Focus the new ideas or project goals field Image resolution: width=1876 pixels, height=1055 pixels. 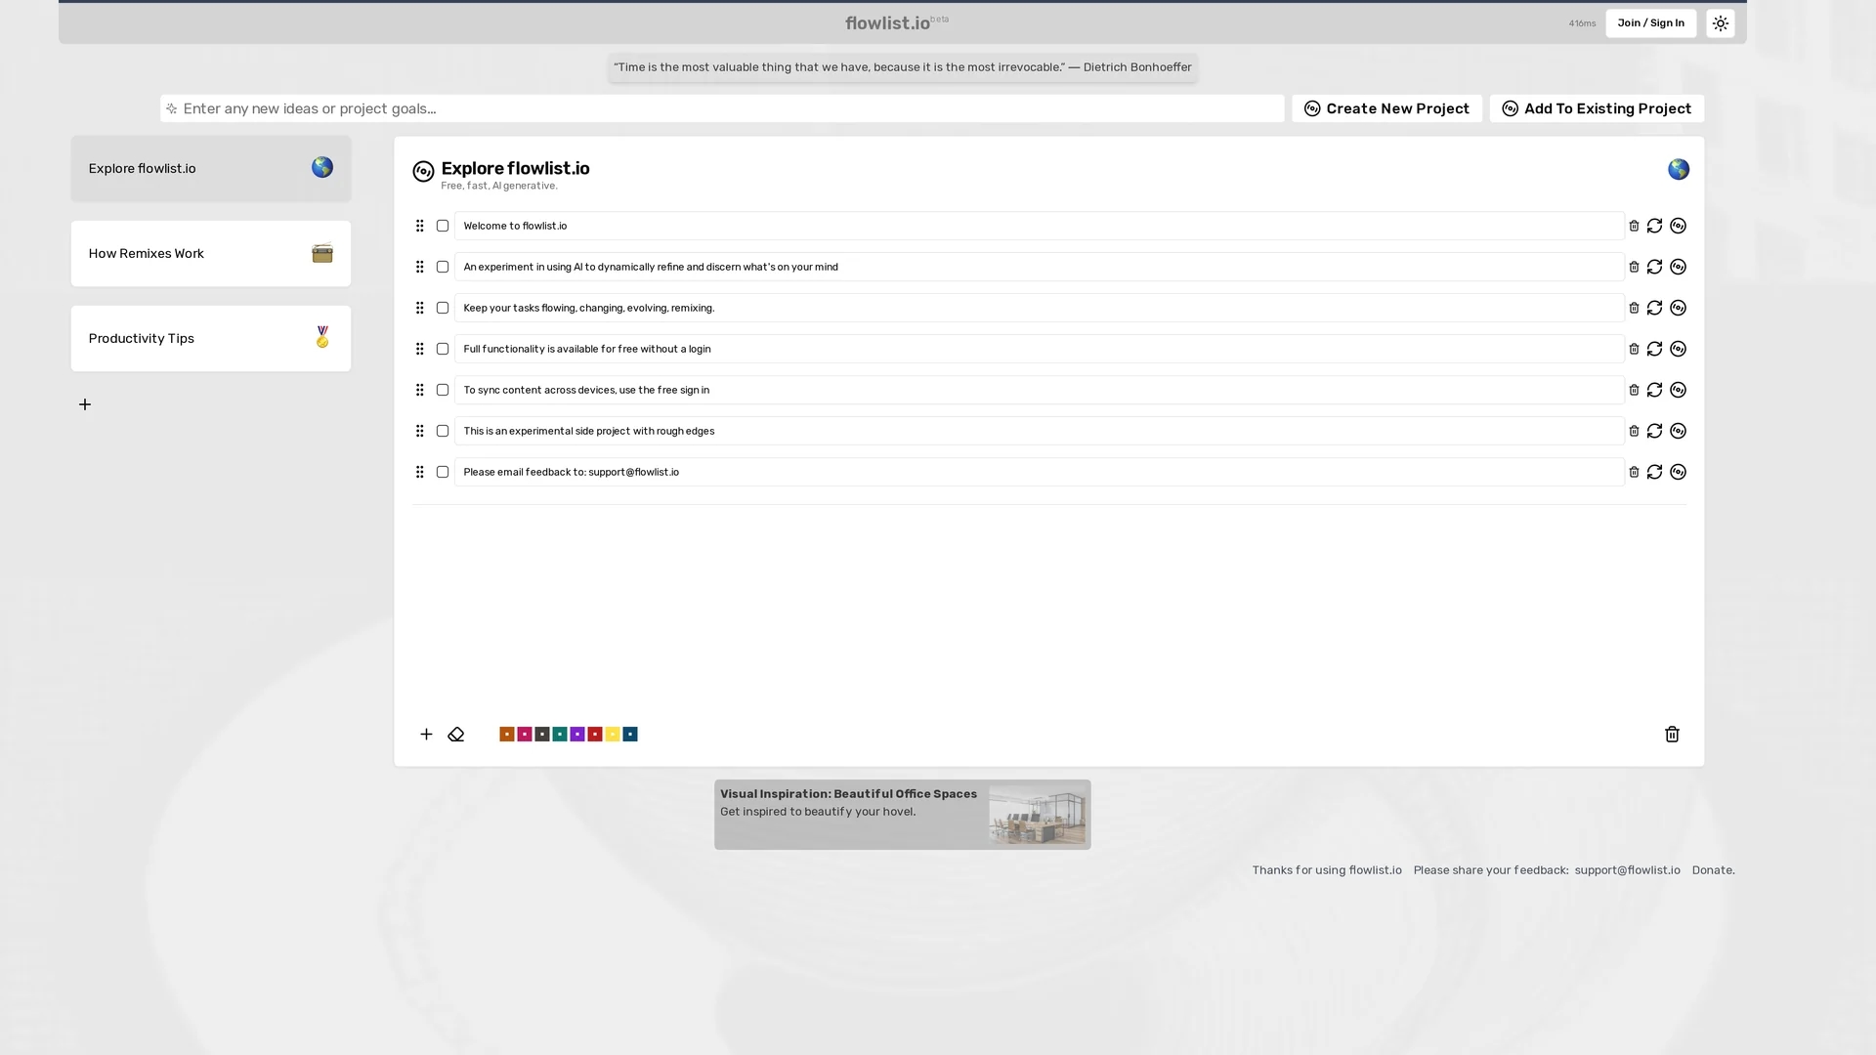click(x=722, y=108)
